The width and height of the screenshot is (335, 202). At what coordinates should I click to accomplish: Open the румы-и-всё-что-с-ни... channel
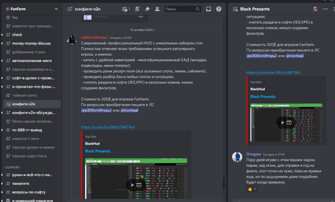coord(32,175)
